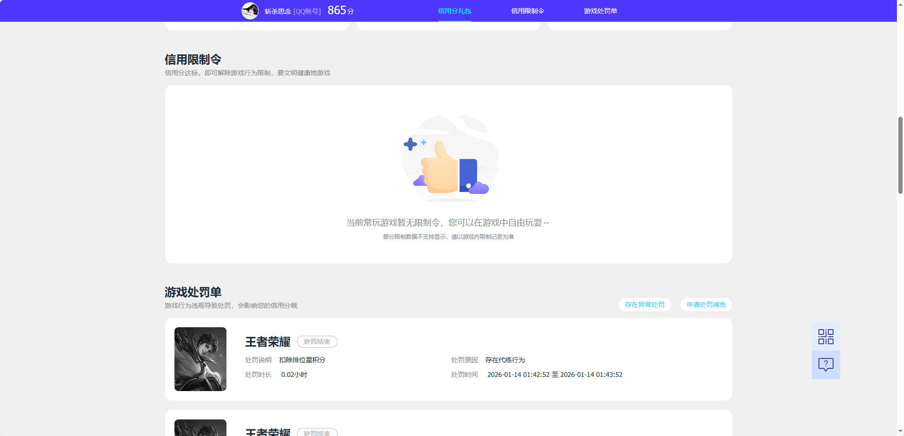
Task: Click the scrollbar up arrow
Action: pyautogui.click(x=900, y=4)
